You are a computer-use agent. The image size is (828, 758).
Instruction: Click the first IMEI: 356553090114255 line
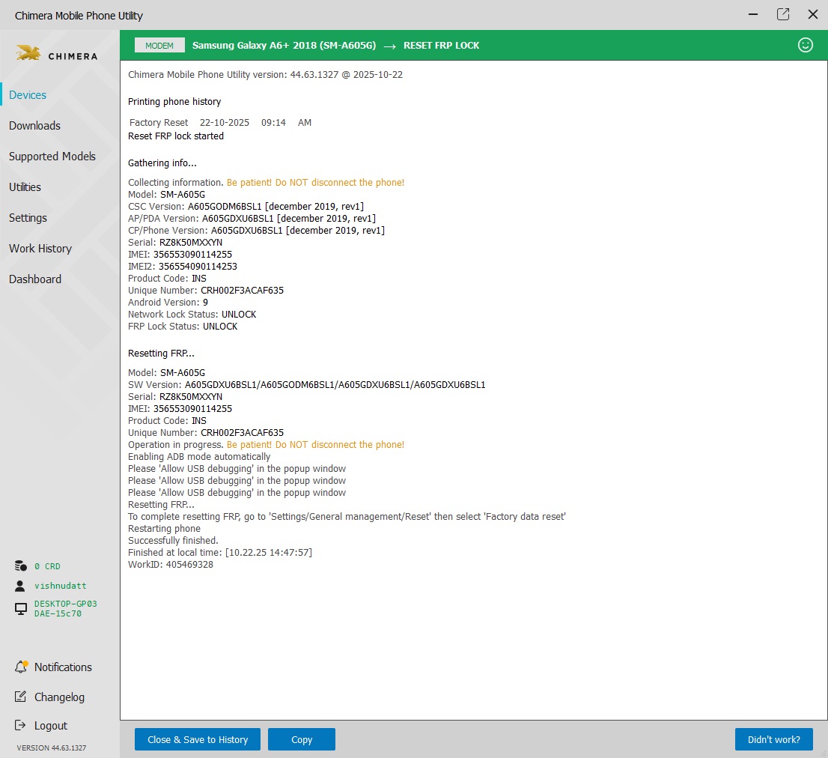(180, 255)
